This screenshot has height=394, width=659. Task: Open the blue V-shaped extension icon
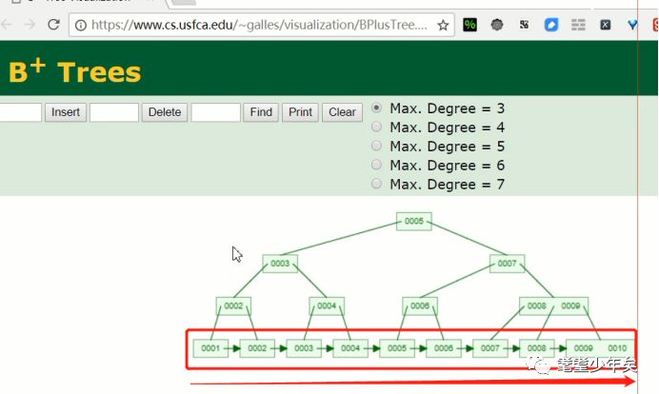(x=632, y=25)
